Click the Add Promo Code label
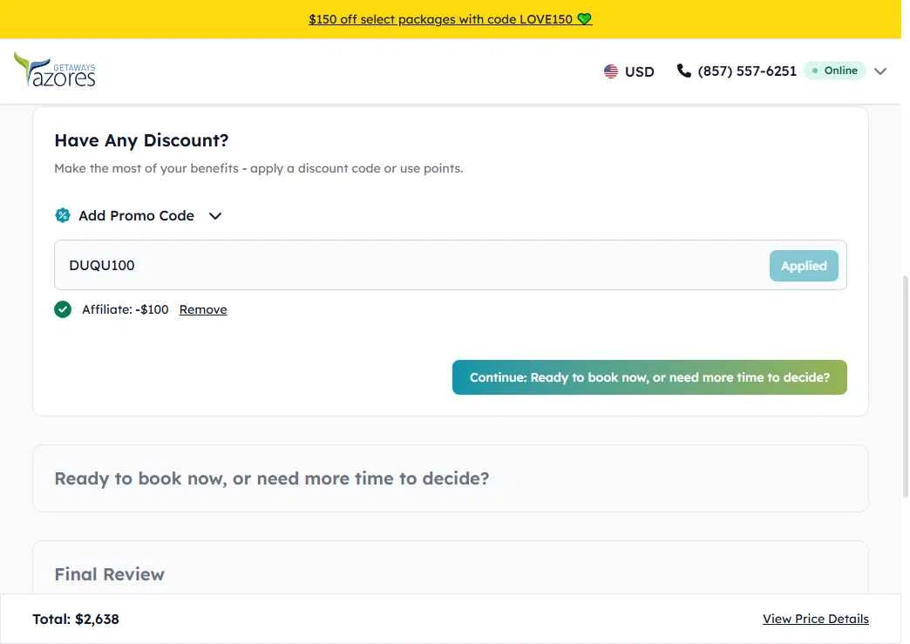This screenshot has width=910, height=644. click(136, 215)
